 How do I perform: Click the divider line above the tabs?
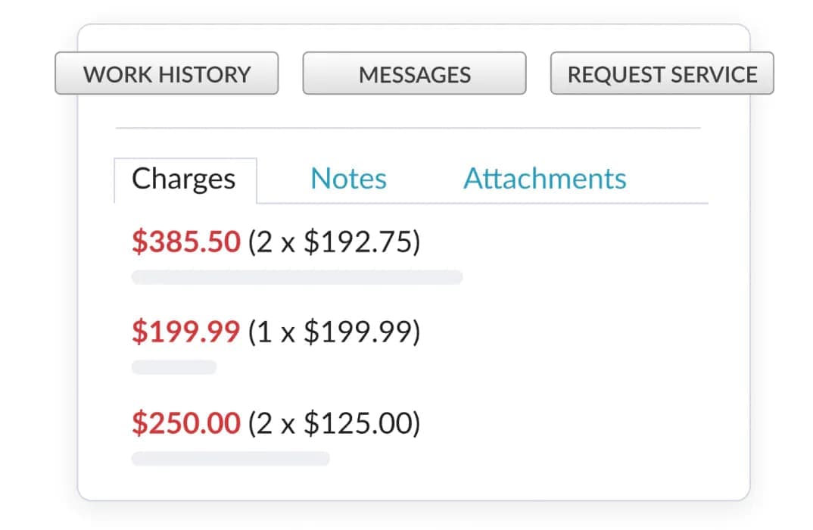(407, 128)
